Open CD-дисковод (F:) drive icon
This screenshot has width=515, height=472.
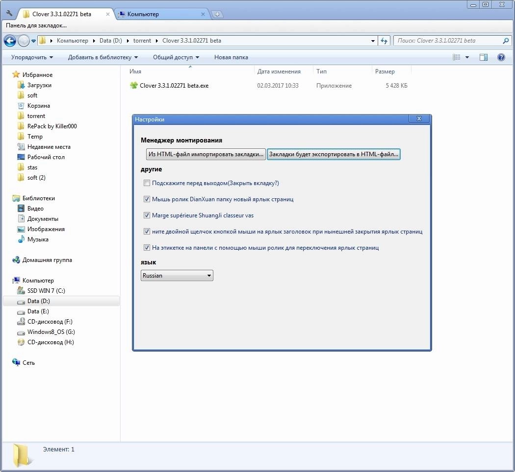[21, 322]
